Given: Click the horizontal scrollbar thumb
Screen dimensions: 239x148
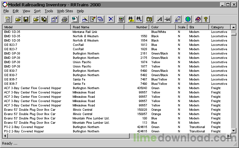Looking at the screenshot, I should pyautogui.click(x=68, y=136).
